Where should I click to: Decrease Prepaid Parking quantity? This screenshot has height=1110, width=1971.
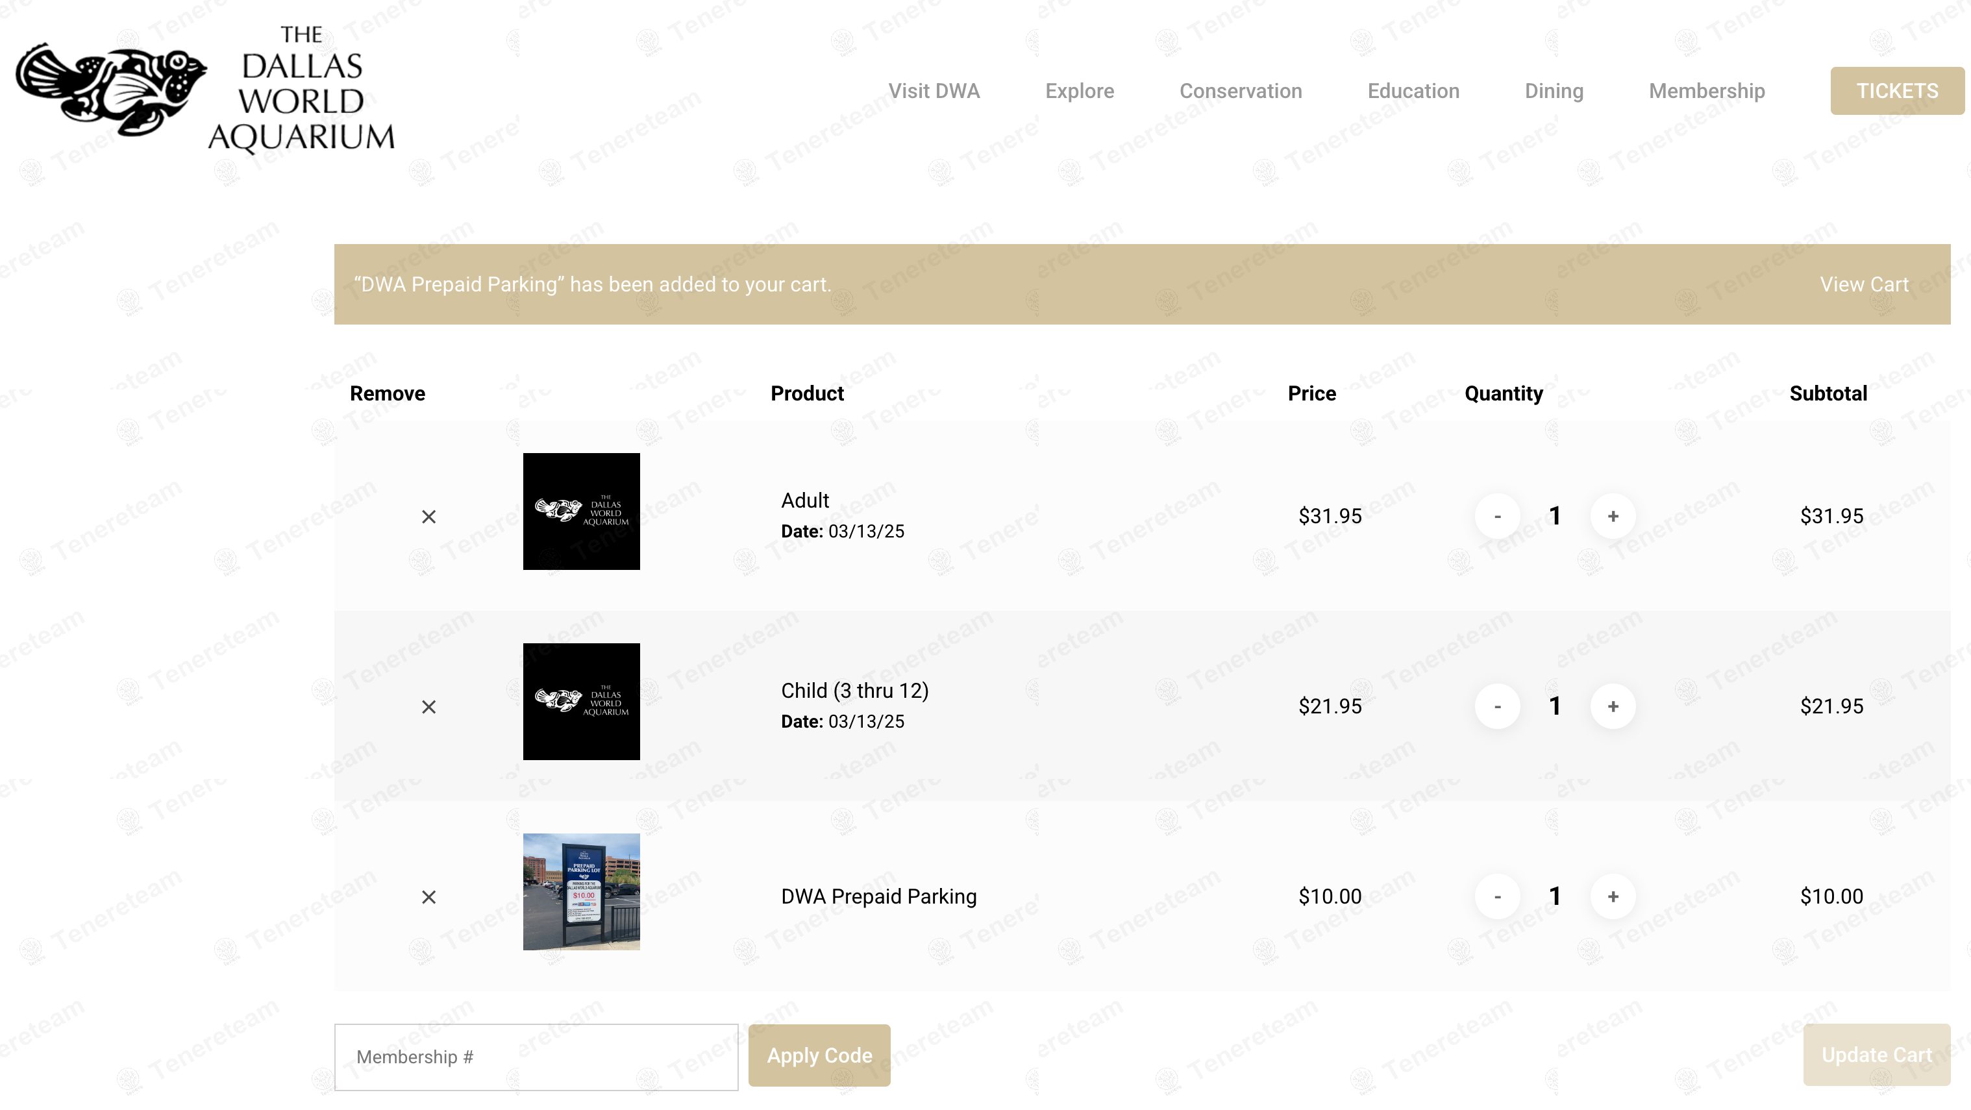[1497, 896]
